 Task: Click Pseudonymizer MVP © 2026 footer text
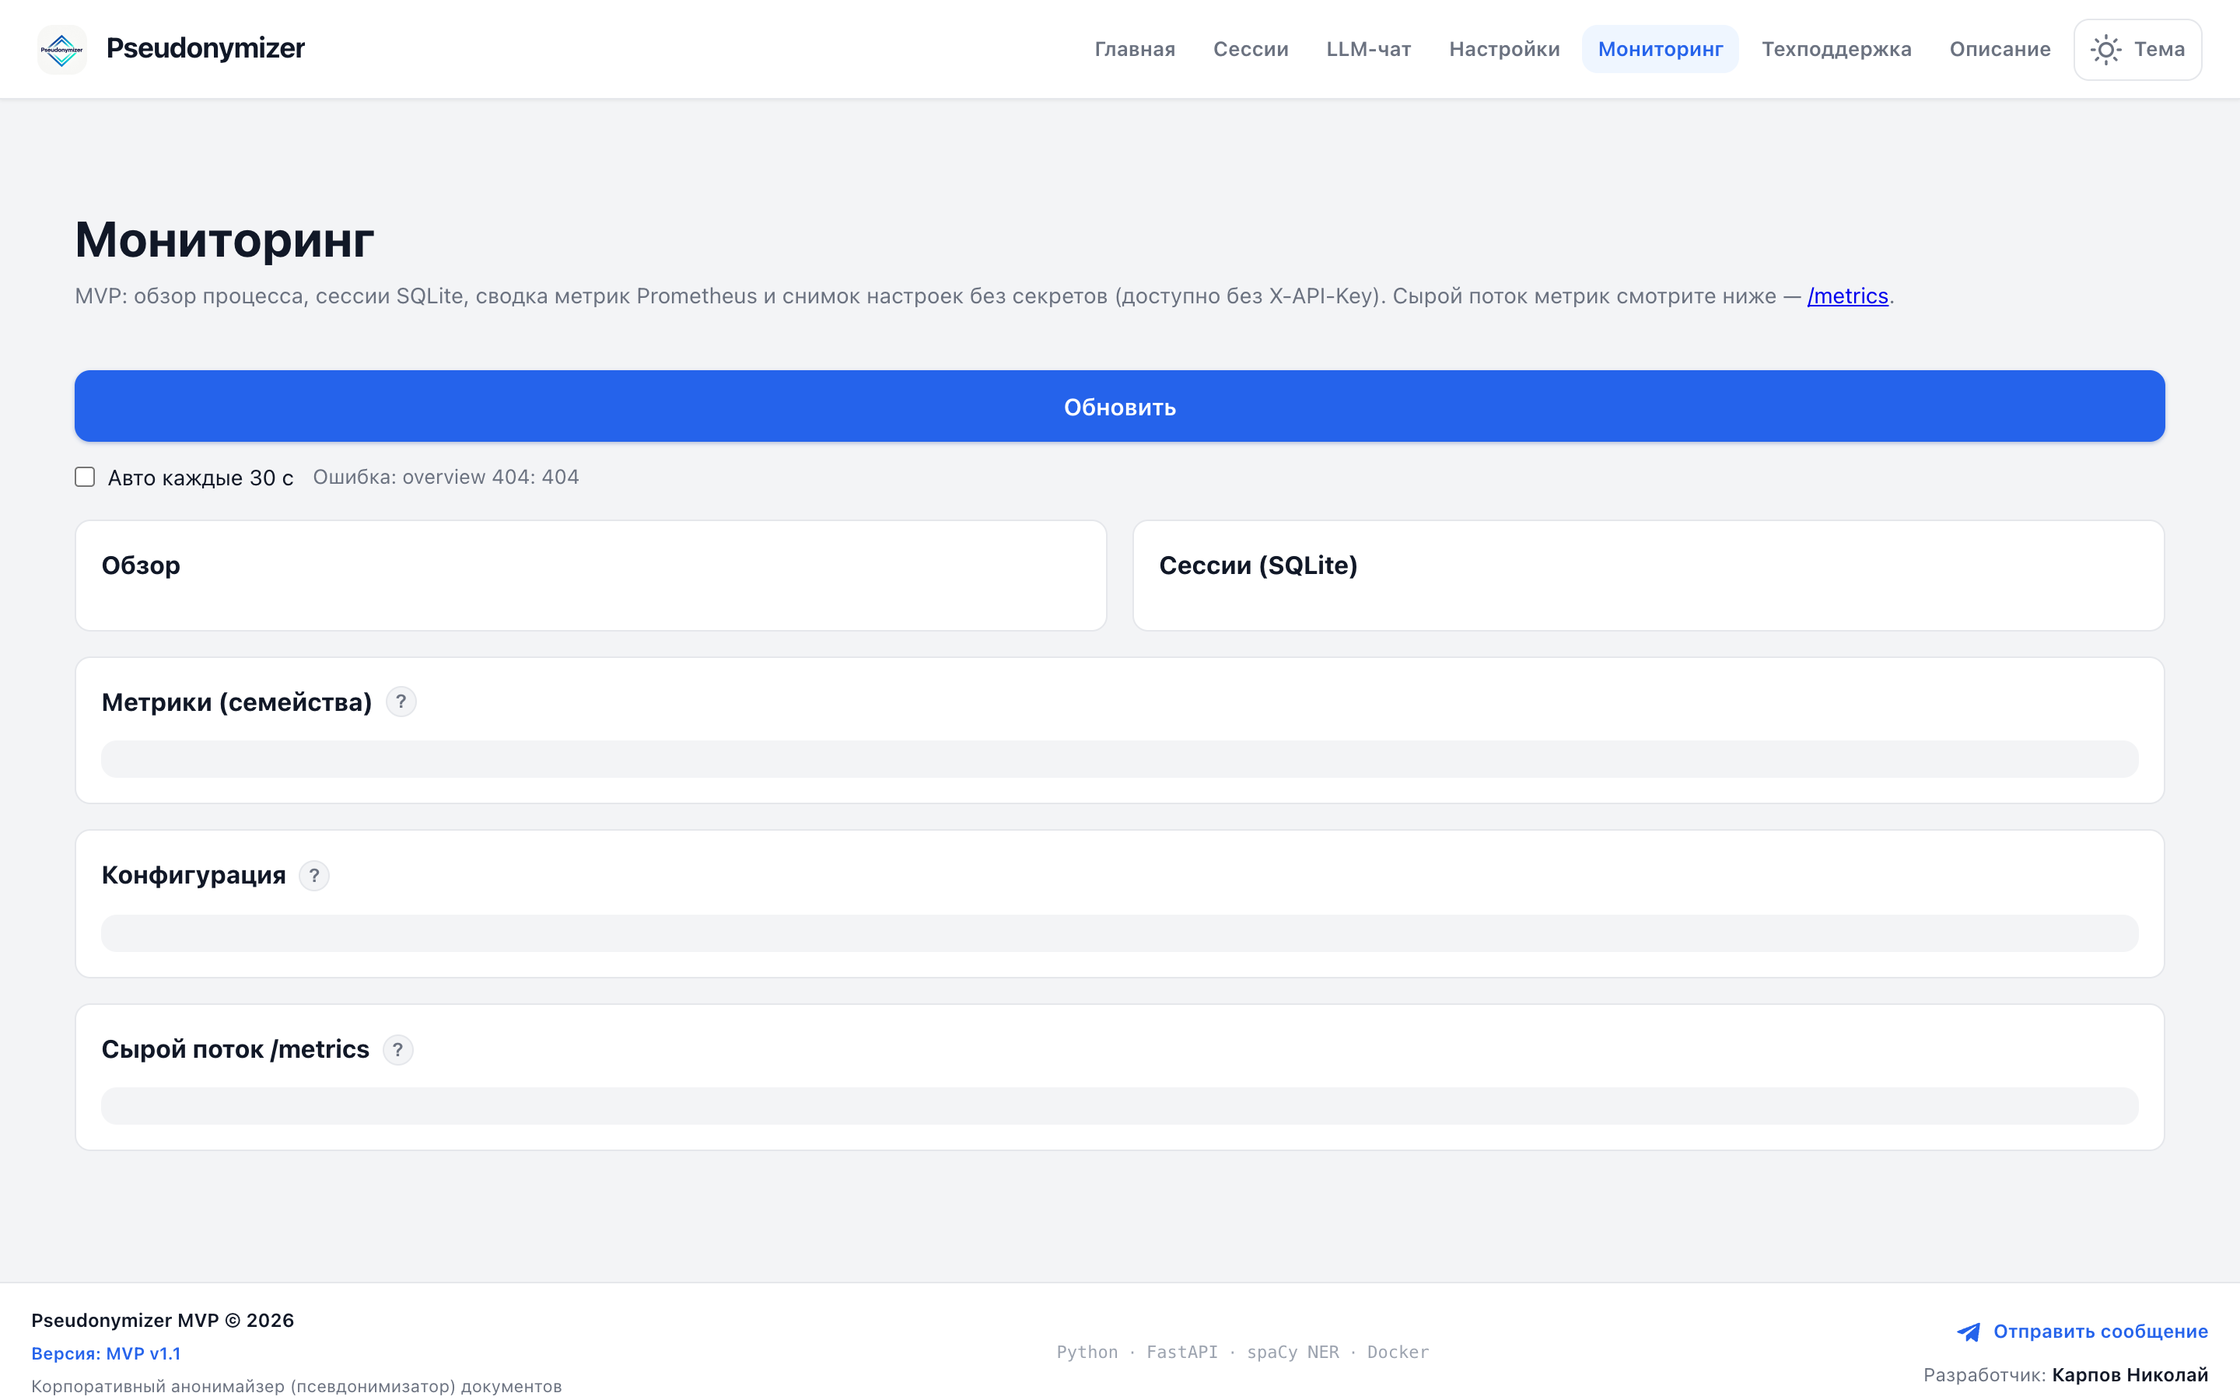(163, 1321)
